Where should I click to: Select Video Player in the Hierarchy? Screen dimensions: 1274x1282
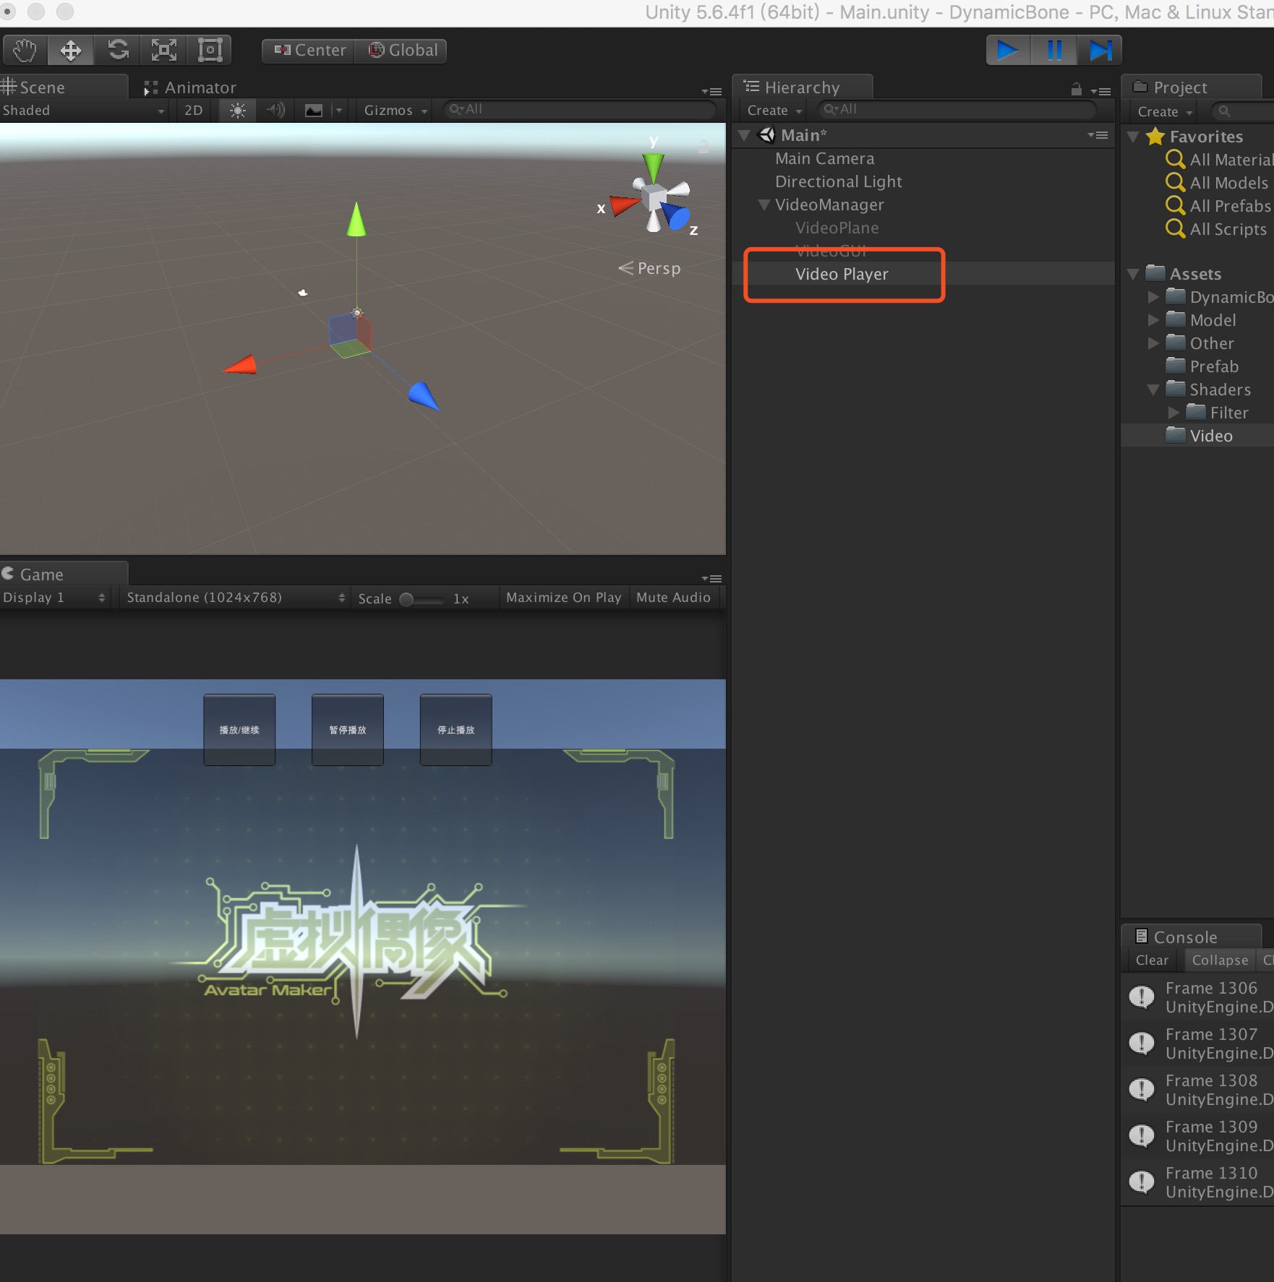coord(842,274)
